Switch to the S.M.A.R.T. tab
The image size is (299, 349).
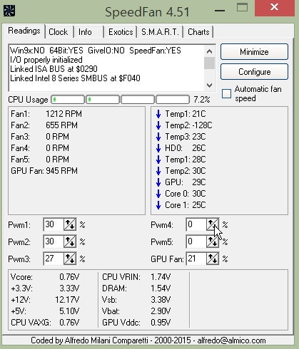click(160, 32)
